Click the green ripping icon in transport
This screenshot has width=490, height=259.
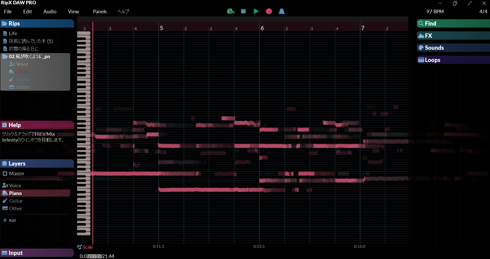(230, 11)
